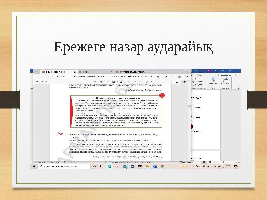Image resolution: width=267 pixels, height=200 pixels.
Task: Close the third Edge tab
Action: click(x=148, y=72)
